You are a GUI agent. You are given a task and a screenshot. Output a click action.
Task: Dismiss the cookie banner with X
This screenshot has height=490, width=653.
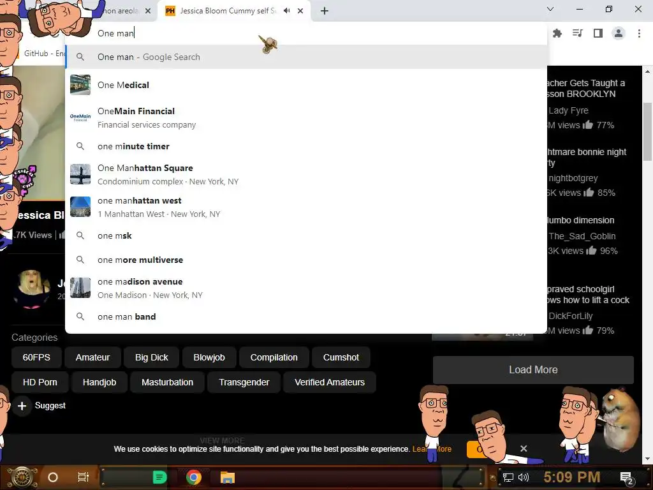524,449
